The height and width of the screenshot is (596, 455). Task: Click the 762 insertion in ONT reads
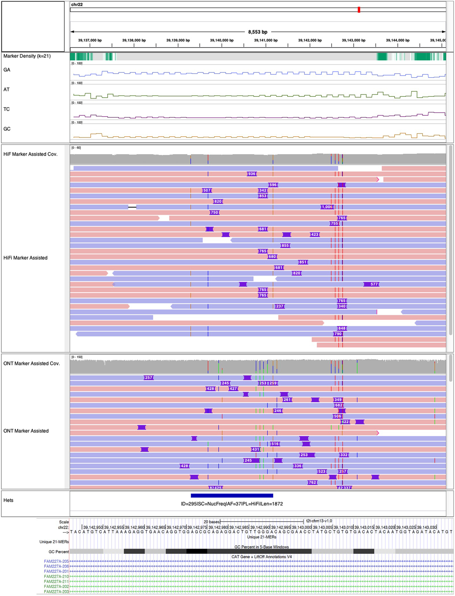point(312,483)
